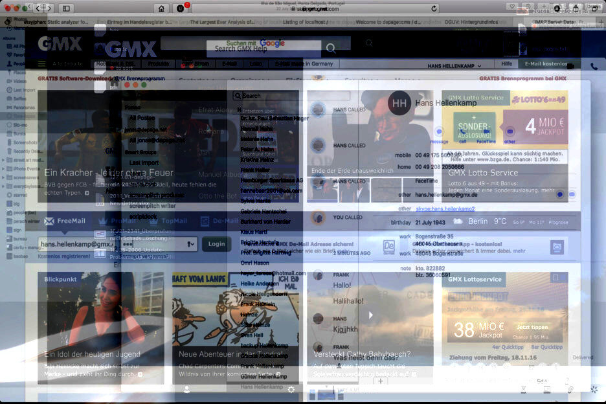
Task: Open The Largest Ever Analysis tab
Action: point(222,22)
